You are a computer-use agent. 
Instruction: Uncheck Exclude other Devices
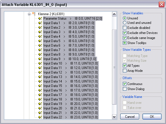(x=124, y=33)
